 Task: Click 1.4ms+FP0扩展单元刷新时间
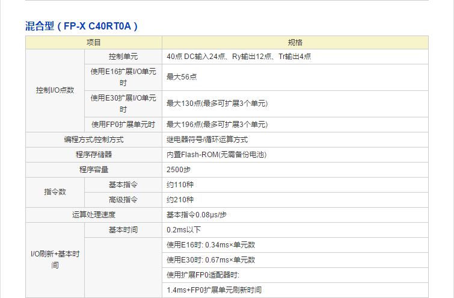(x=214, y=290)
